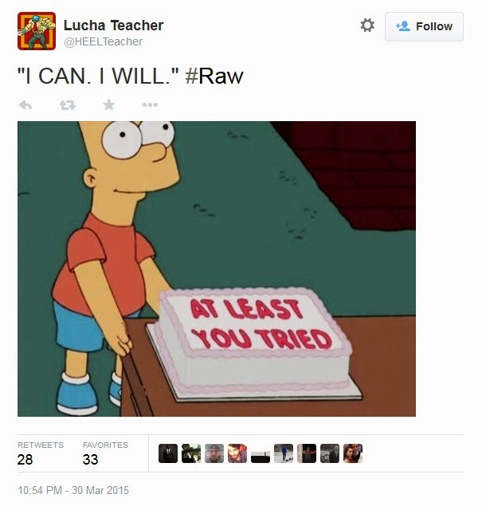
Task: Open the #Raw hashtag
Action: tap(214, 76)
